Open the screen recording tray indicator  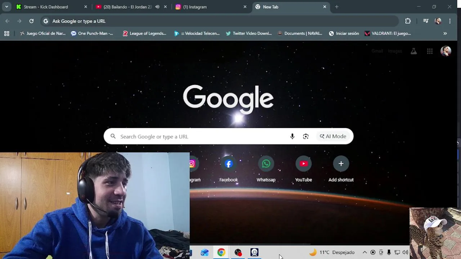pos(373,253)
